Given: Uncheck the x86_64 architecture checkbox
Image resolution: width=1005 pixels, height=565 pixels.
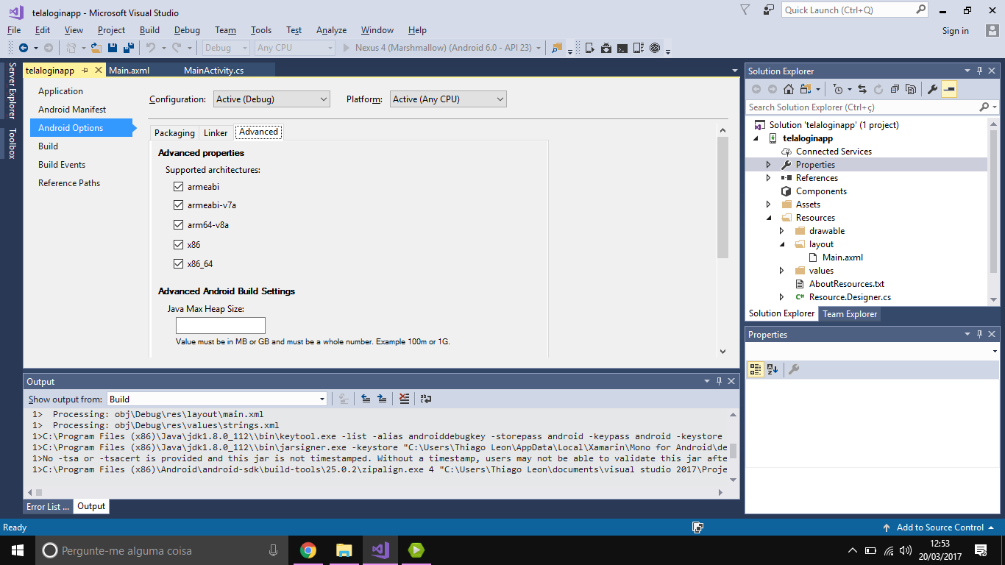Looking at the screenshot, I should [178, 264].
